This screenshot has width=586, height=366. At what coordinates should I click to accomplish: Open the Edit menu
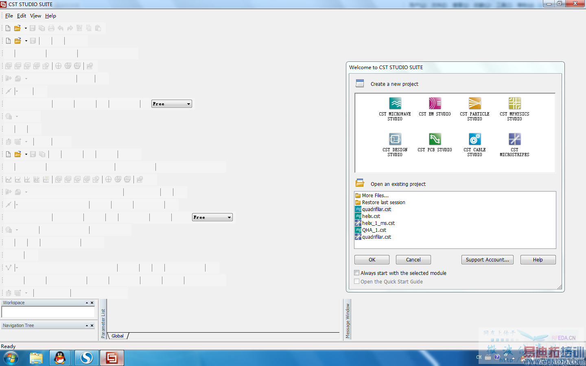[x=22, y=16]
